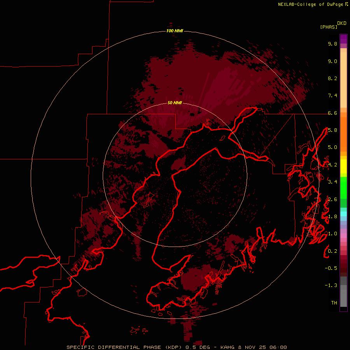Click the TH label on the color scale
The image size is (350, 350).
[334, 303]
